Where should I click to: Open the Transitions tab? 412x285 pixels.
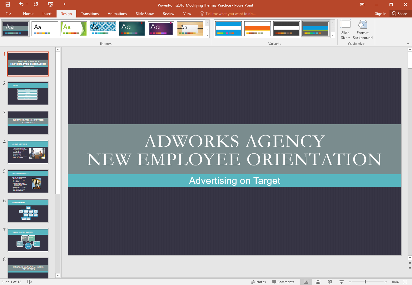[90, 14]
